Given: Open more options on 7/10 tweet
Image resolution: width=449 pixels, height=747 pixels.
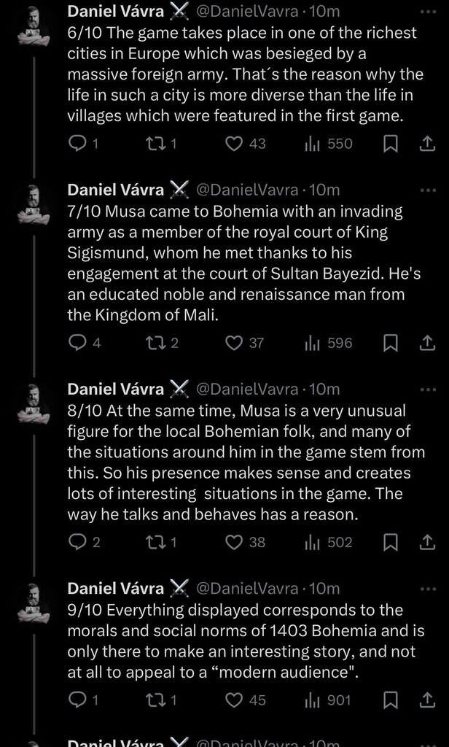Looking at the screenshot, I should tap(428, 190).
